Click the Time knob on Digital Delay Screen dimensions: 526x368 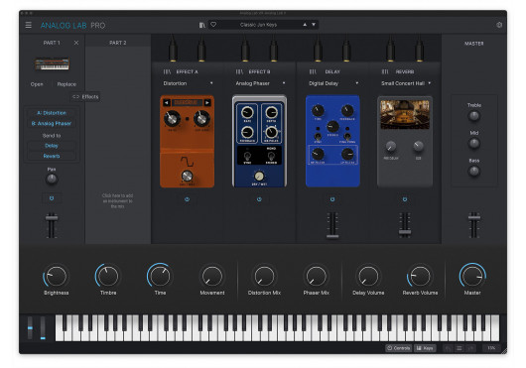pyautogui.click(x=318, y=110)
